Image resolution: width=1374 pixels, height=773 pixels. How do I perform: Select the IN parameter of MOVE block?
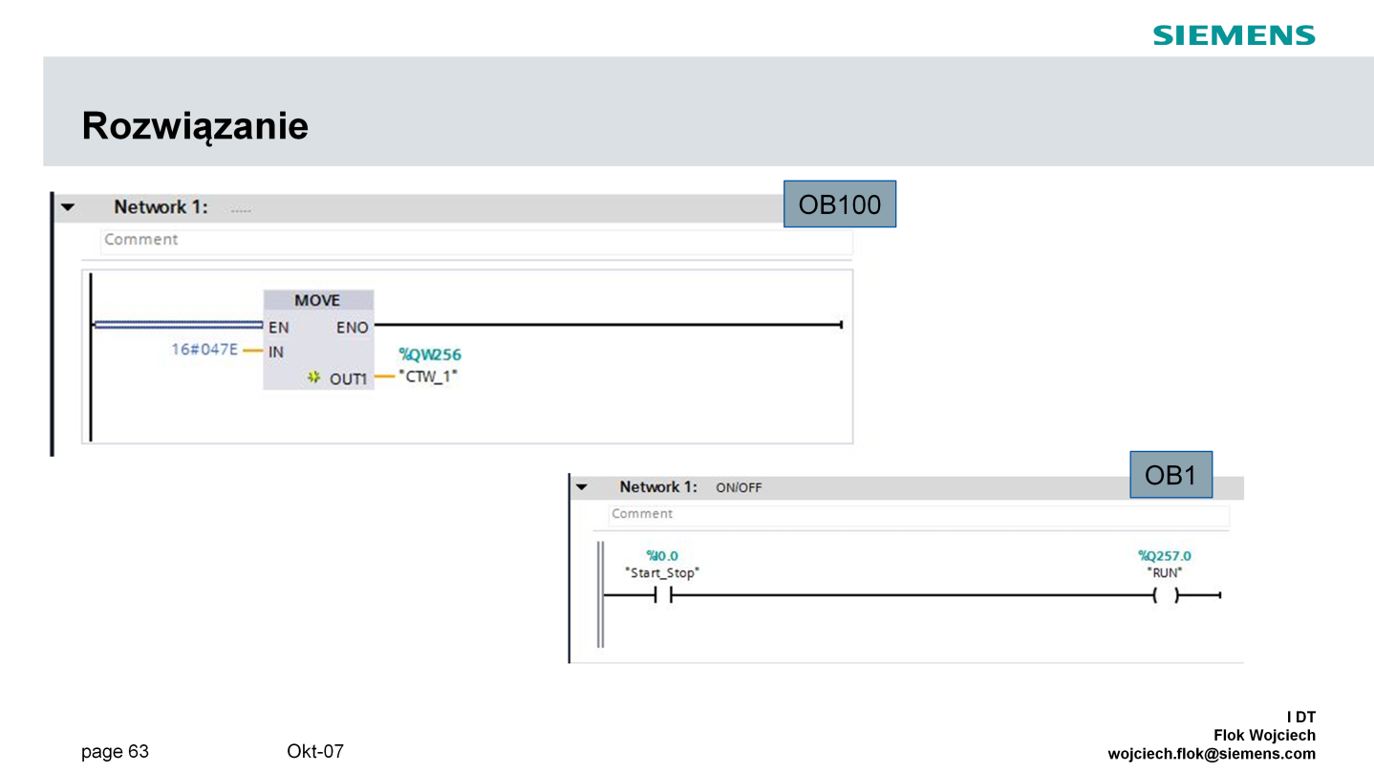point(276,352)
